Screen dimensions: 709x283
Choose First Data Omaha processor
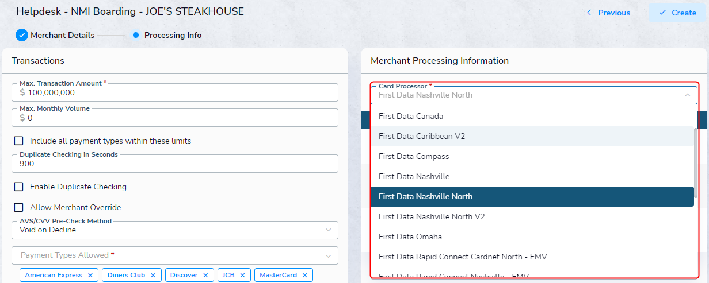coord(532,237)
